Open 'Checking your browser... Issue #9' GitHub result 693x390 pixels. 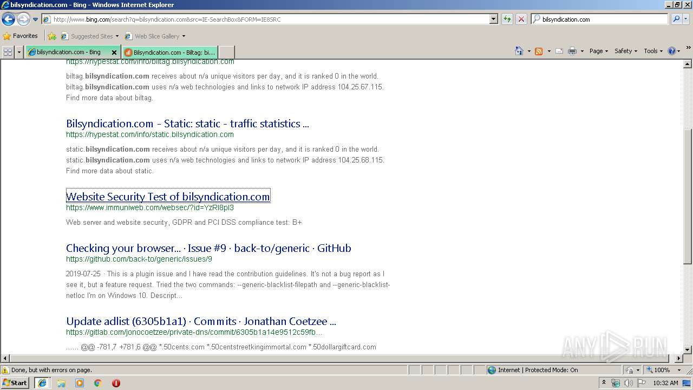[208, 248]
